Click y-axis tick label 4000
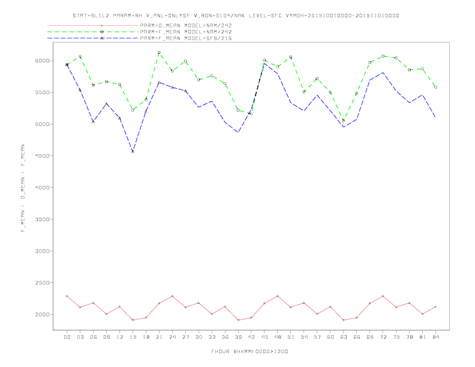The image size is (475, 367). [42, 188]
